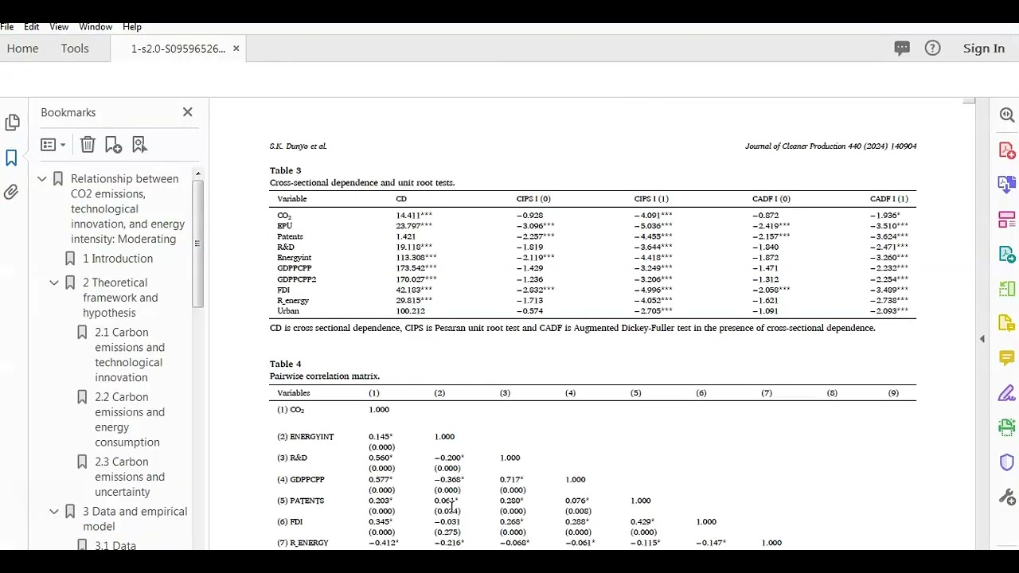Click the Journal of Cleaner Production header text
Screen dimensions: 1019x573
(x=830, y=146)
